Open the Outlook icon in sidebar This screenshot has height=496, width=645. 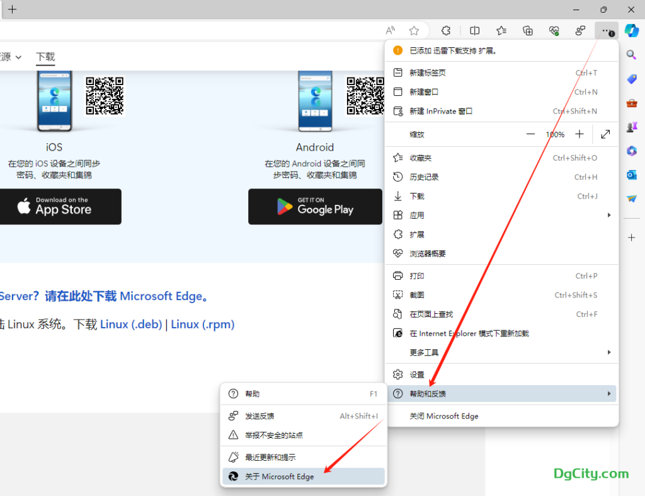tap(631, 175)
